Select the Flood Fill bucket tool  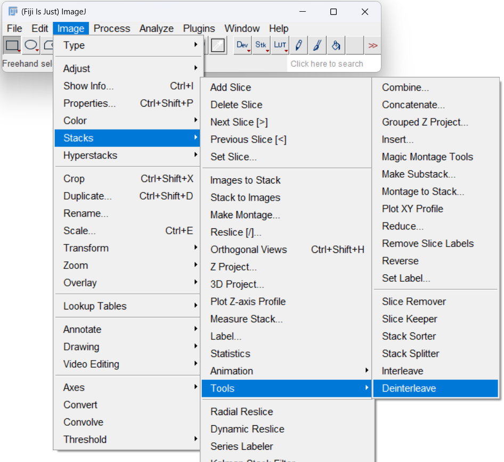(336, 45)
